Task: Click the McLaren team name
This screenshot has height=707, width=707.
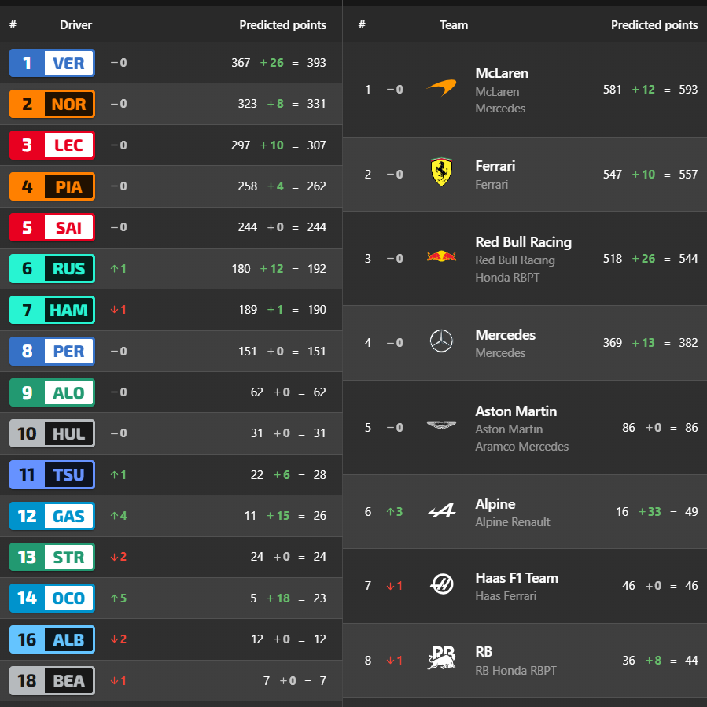Action: tap(502, 73)
